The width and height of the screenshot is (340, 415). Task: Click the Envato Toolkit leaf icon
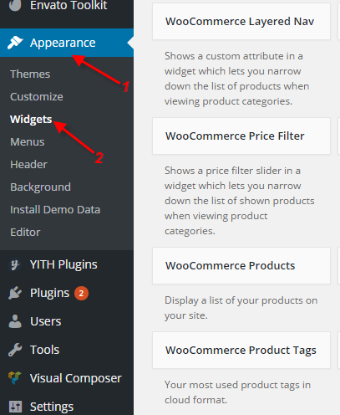[x=15, y=5]
